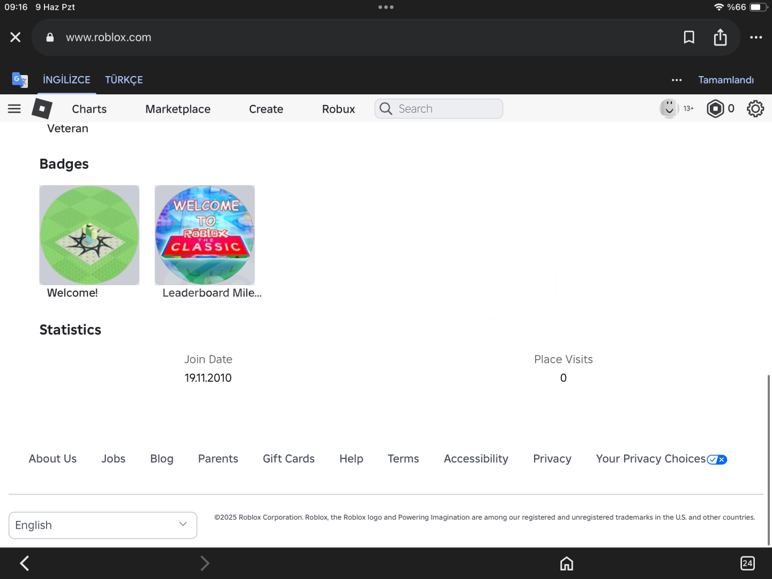
Task: Open browser three-dot menu at top right
Action: click(756, 37)
